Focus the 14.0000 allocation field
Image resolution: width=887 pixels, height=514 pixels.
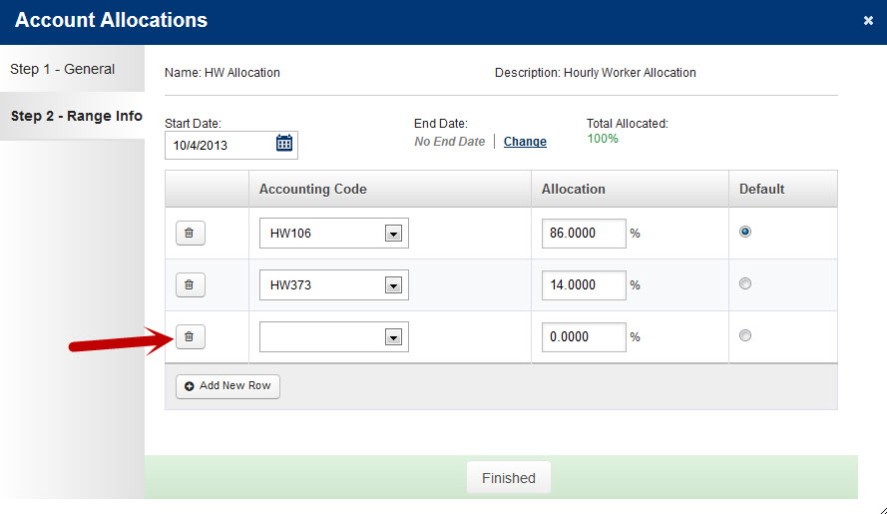584,285
